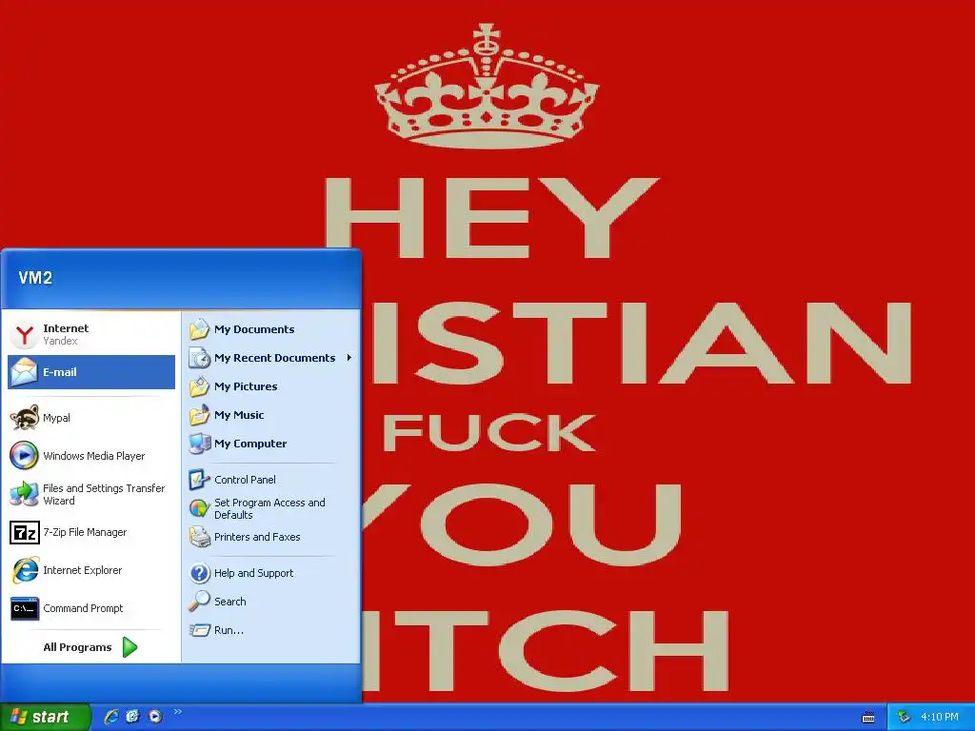Open My Music folder
975x731 pixels.
270,415
